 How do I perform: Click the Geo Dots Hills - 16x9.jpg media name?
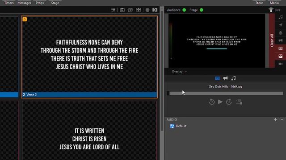click(x=225, y=87)
